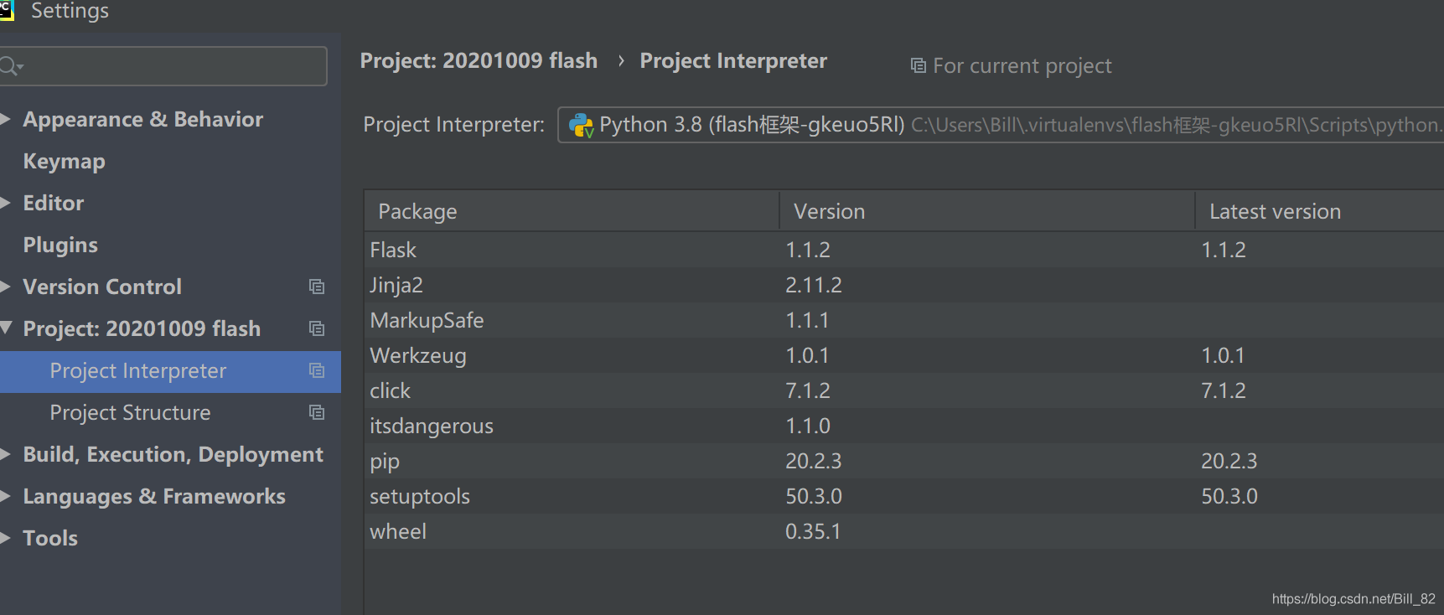Open Appearance & Behavior settings

(143, 120)
